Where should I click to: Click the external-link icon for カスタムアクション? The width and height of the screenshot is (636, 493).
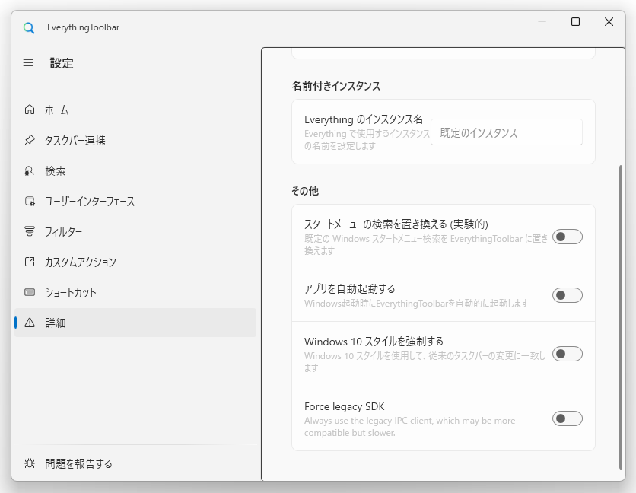30,262
